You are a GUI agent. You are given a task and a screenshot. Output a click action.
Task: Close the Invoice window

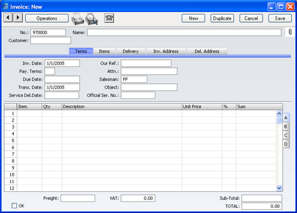(290, 7)
